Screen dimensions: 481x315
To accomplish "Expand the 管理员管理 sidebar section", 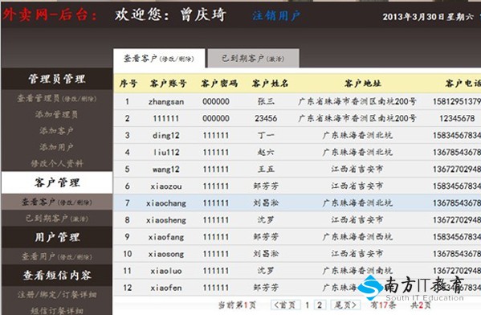I will click(57, 79).
